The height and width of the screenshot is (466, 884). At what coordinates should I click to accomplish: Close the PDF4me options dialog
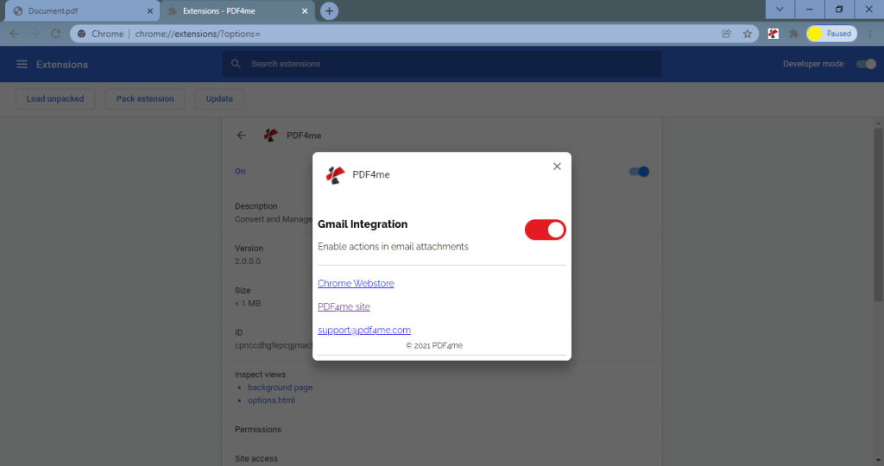557,167
